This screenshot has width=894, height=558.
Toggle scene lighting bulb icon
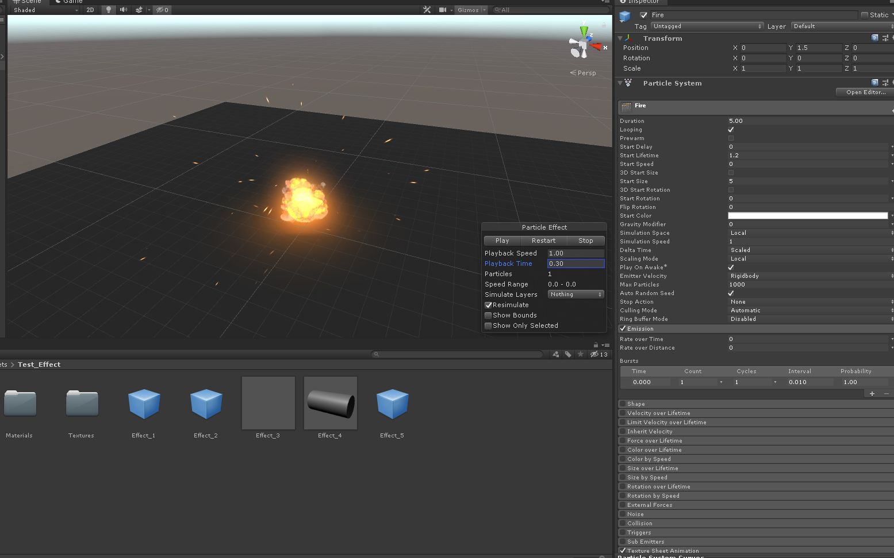pyautogui.click(x=108, y=10)
